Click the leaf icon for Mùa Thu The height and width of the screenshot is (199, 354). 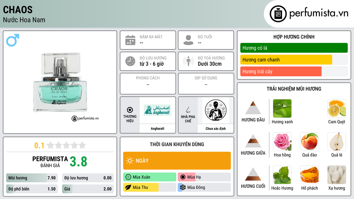(128, 187)
